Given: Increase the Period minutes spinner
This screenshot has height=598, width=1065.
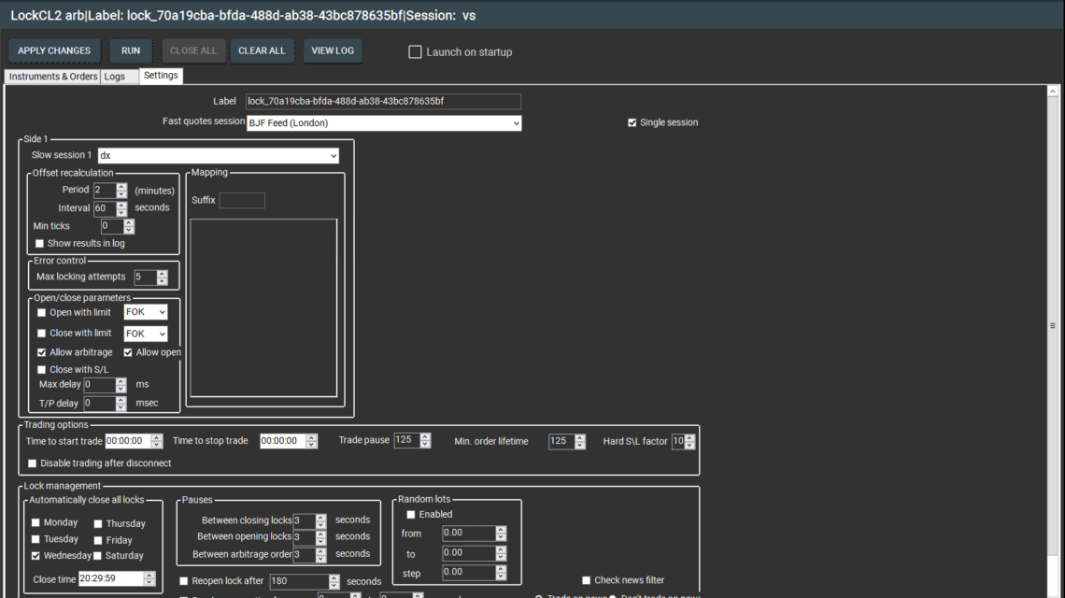Looking at the screenshot, I should [121, 186].
